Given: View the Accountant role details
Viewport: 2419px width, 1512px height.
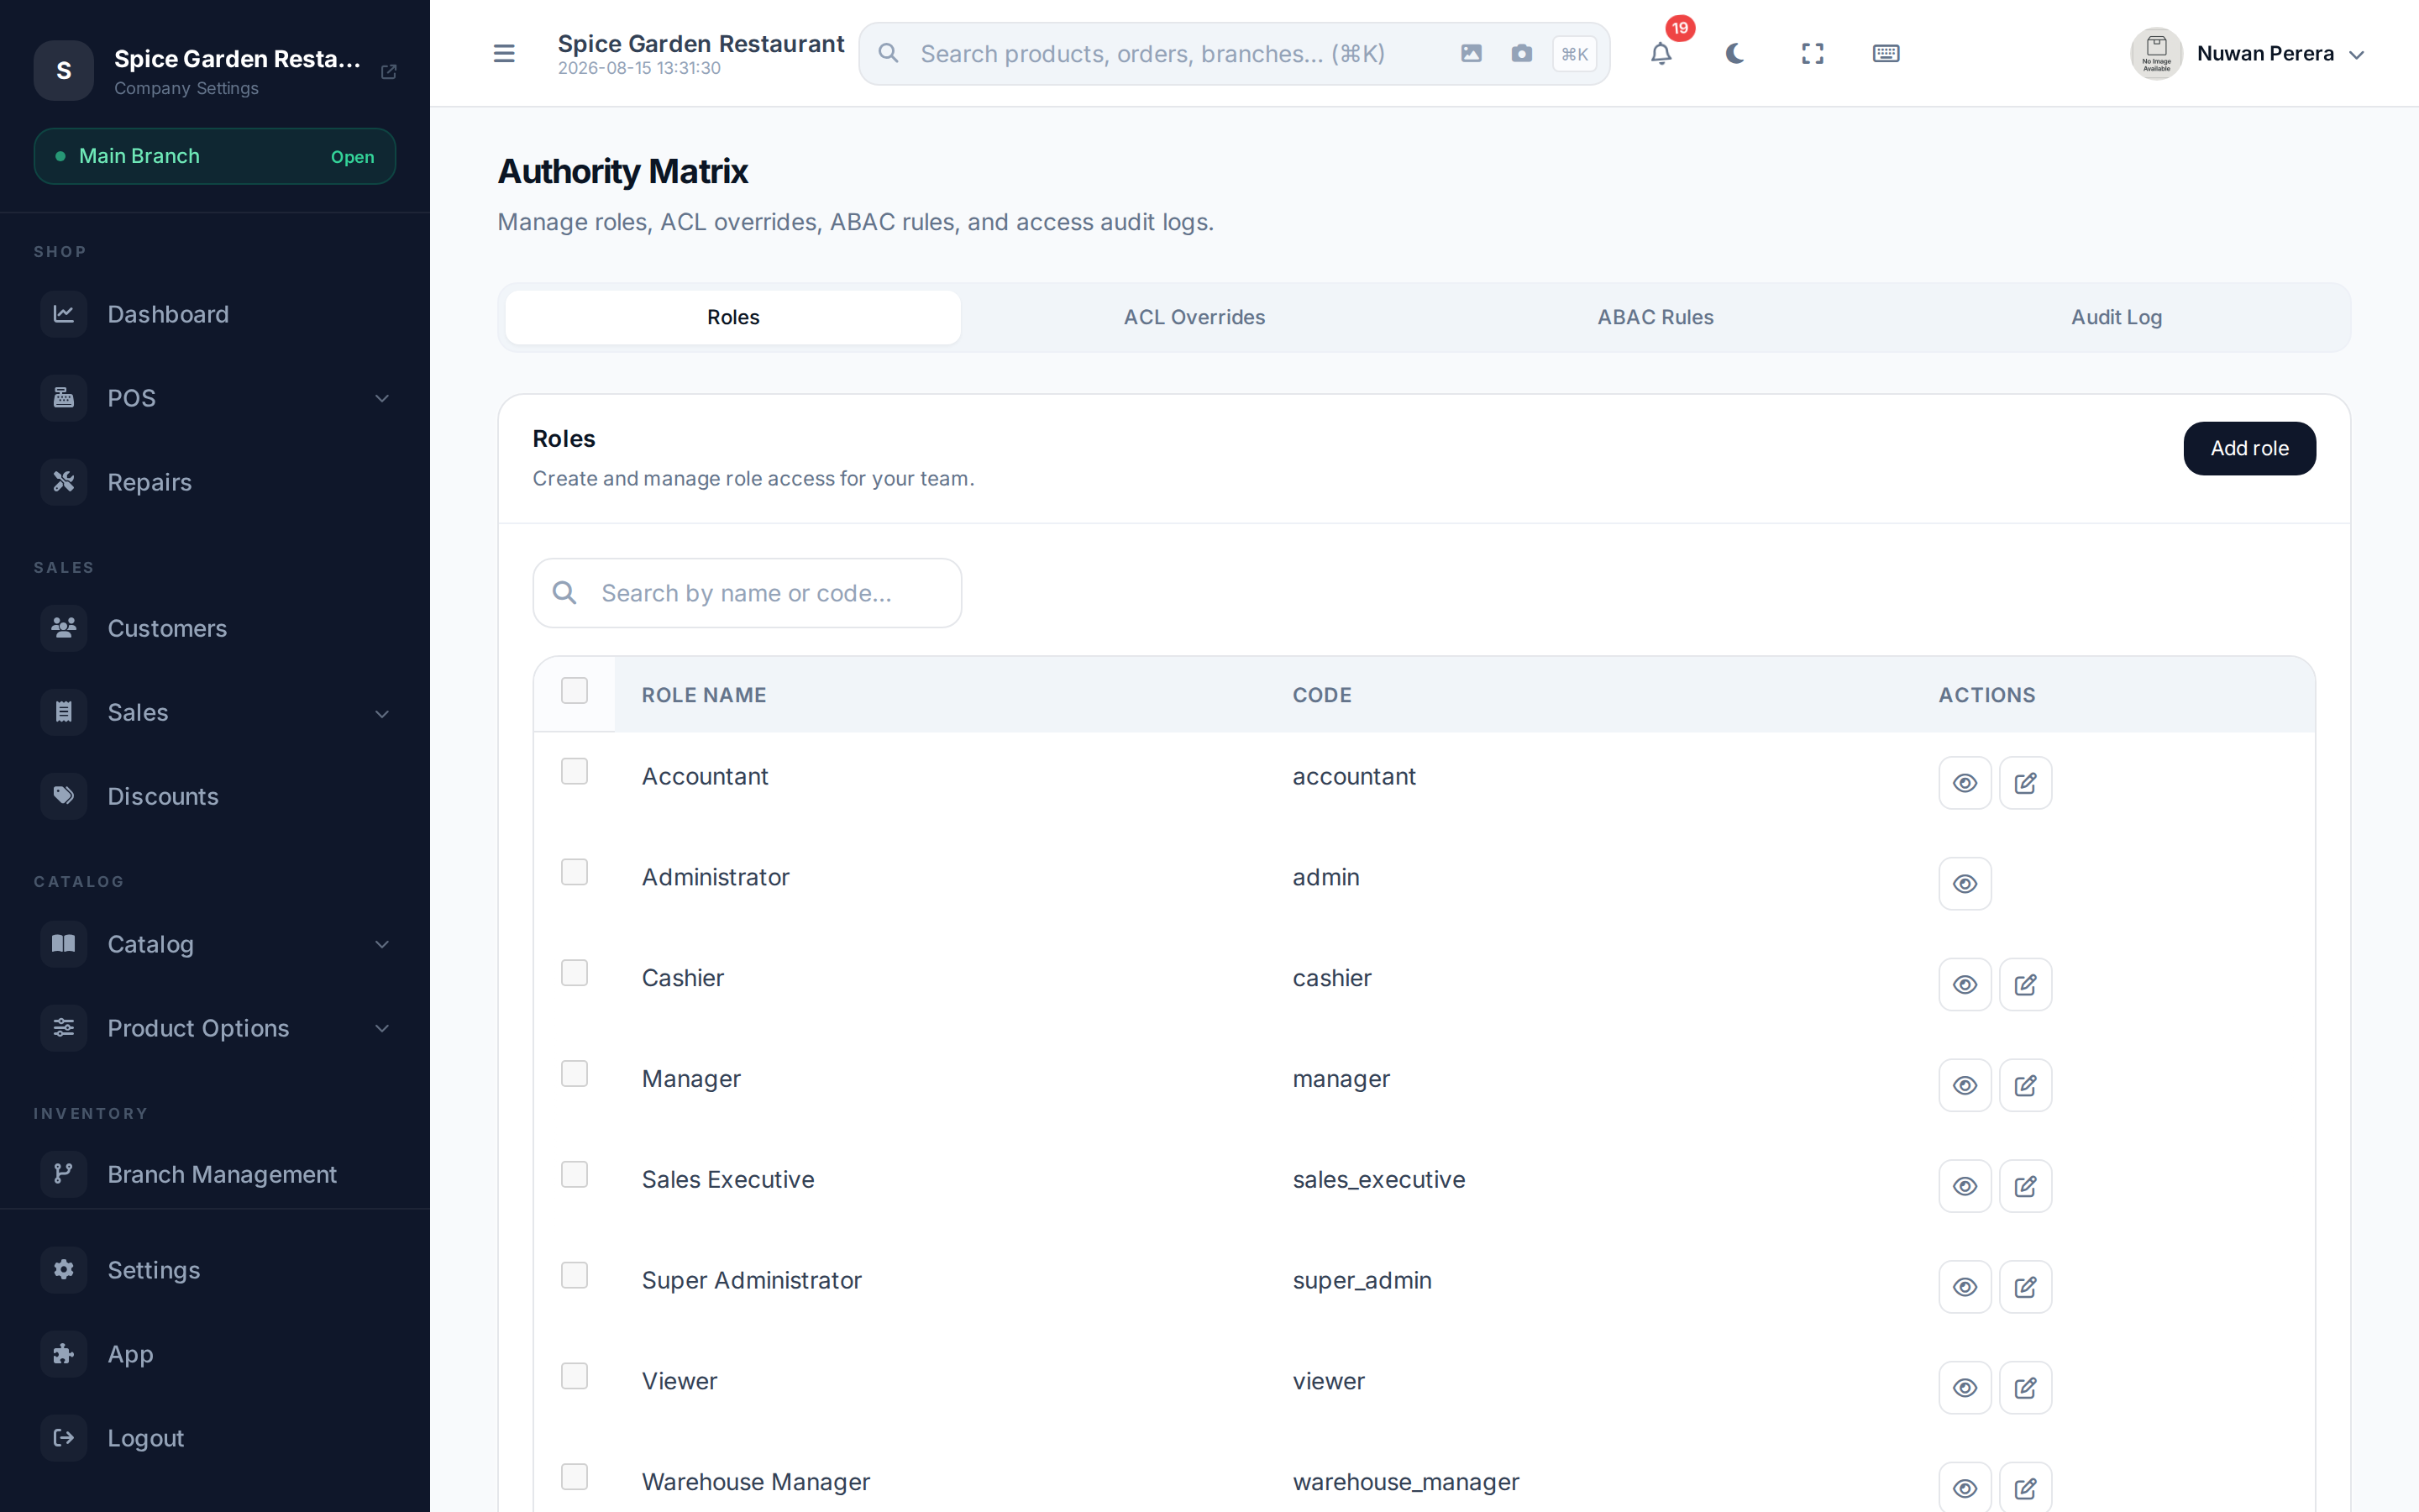Looking at the screenshot, I should pos(1965,783).
